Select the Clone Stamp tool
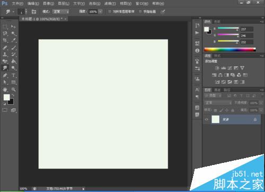This screenshot has width=265, height=192. pyautogui.click(x=5, y=54)
